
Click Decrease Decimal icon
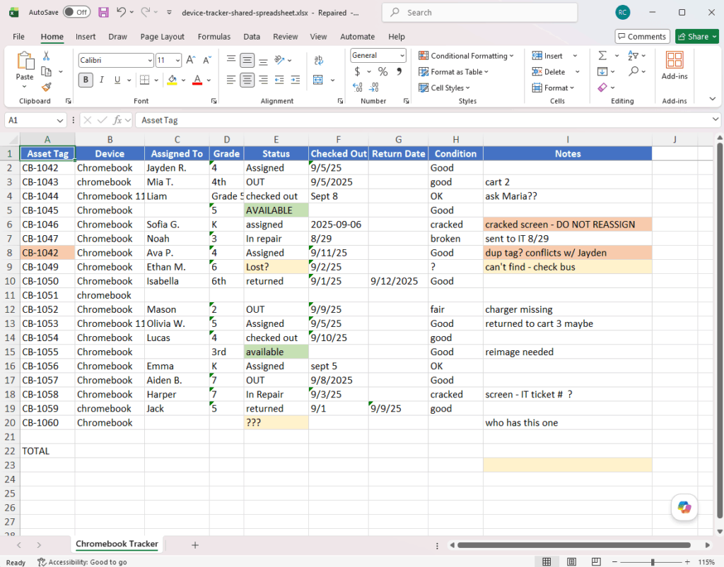tap(375, 87)
